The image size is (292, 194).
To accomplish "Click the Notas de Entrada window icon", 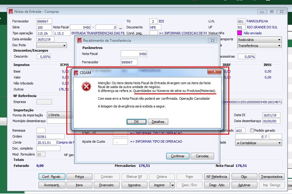I will click(x=11, y=12).
